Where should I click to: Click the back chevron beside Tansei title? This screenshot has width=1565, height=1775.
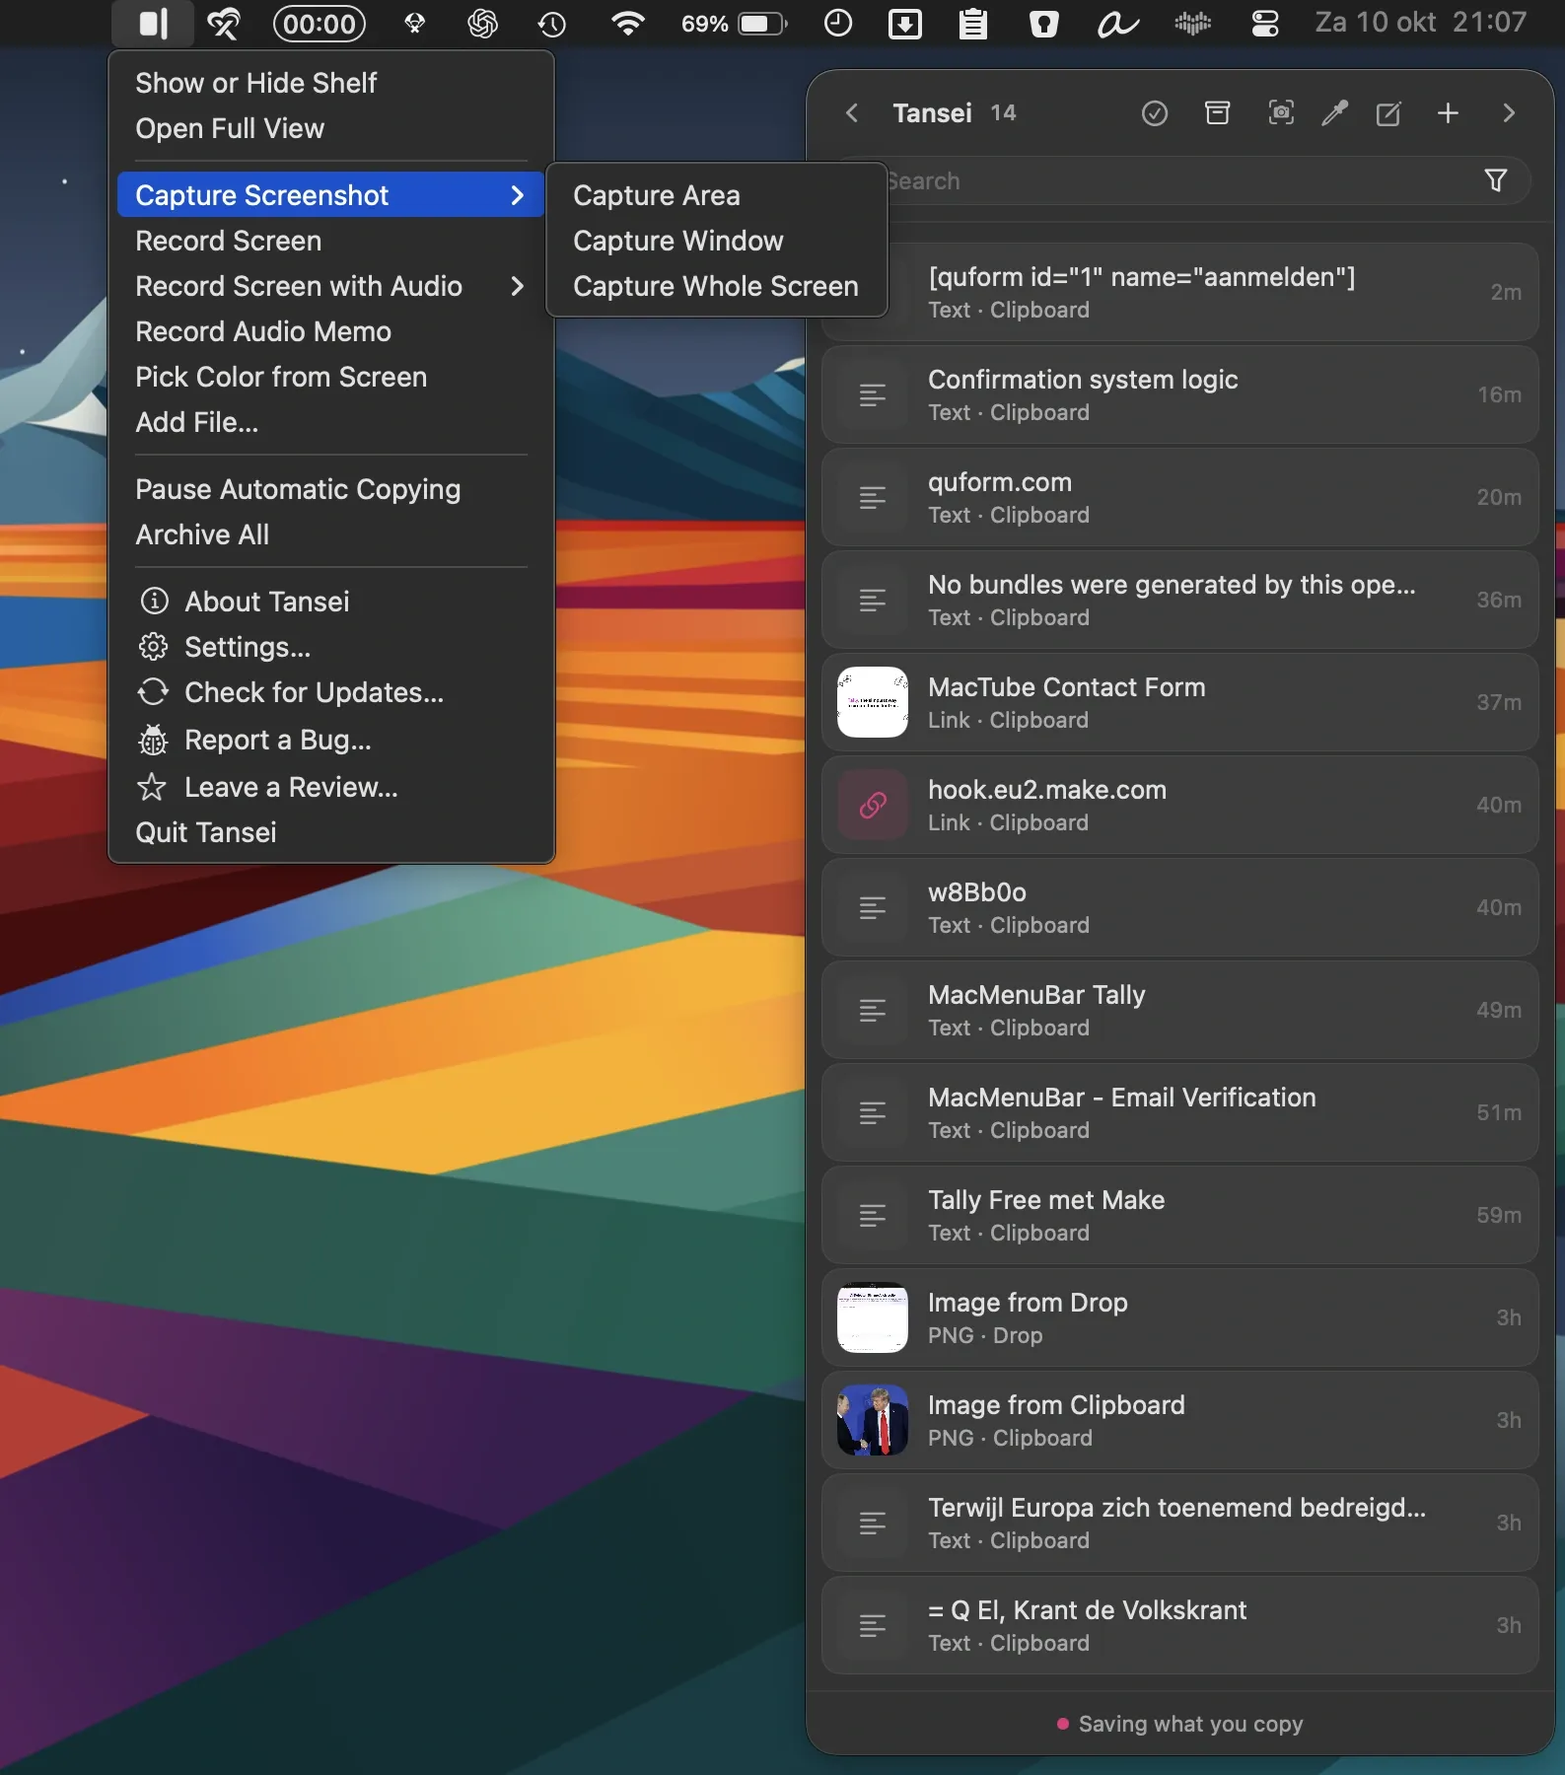pos(852,113)
